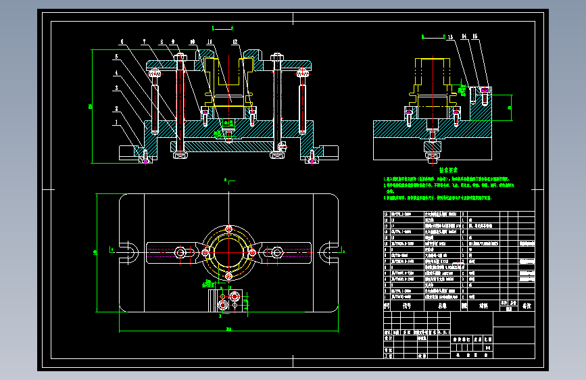Screen dimensions: 586x380
Task: Click part balloon number 7 label
Action: point(145,42)
